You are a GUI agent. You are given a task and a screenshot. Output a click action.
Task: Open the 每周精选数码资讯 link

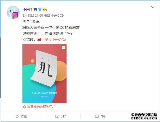[x=40, y=107]
